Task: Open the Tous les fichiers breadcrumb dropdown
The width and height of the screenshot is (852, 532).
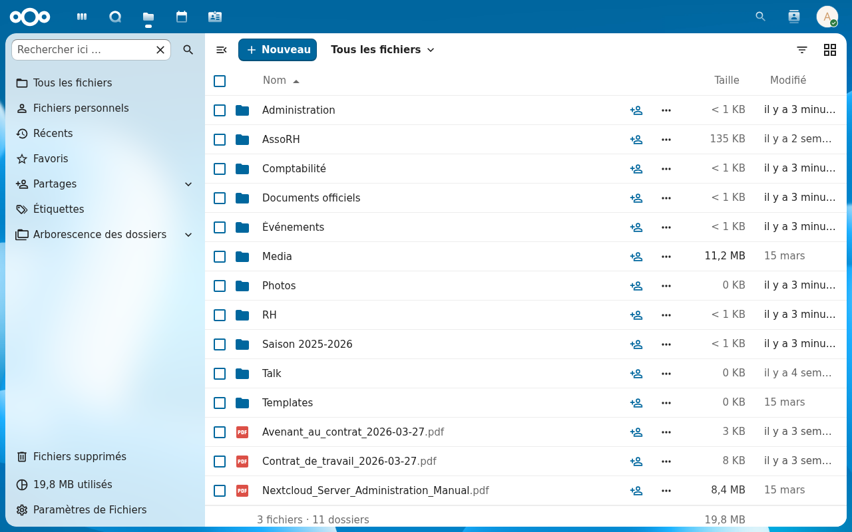Action: coord(383,50)
